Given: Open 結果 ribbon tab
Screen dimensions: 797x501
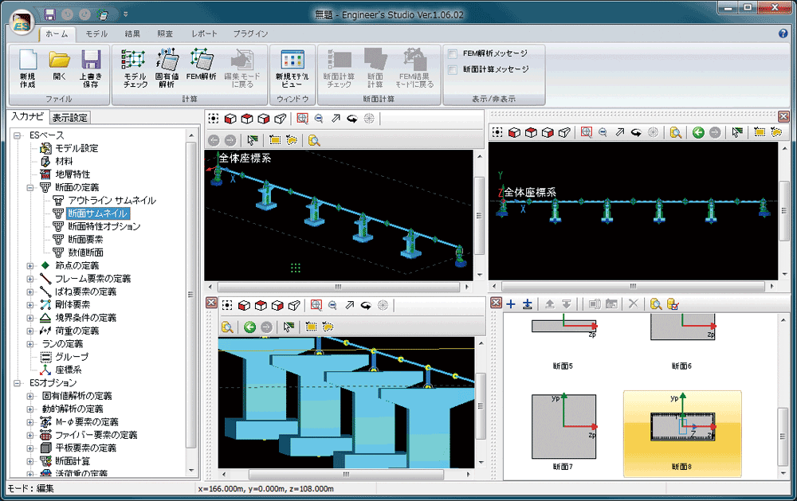Looking at the screenshot, I should tap(132, 33).
